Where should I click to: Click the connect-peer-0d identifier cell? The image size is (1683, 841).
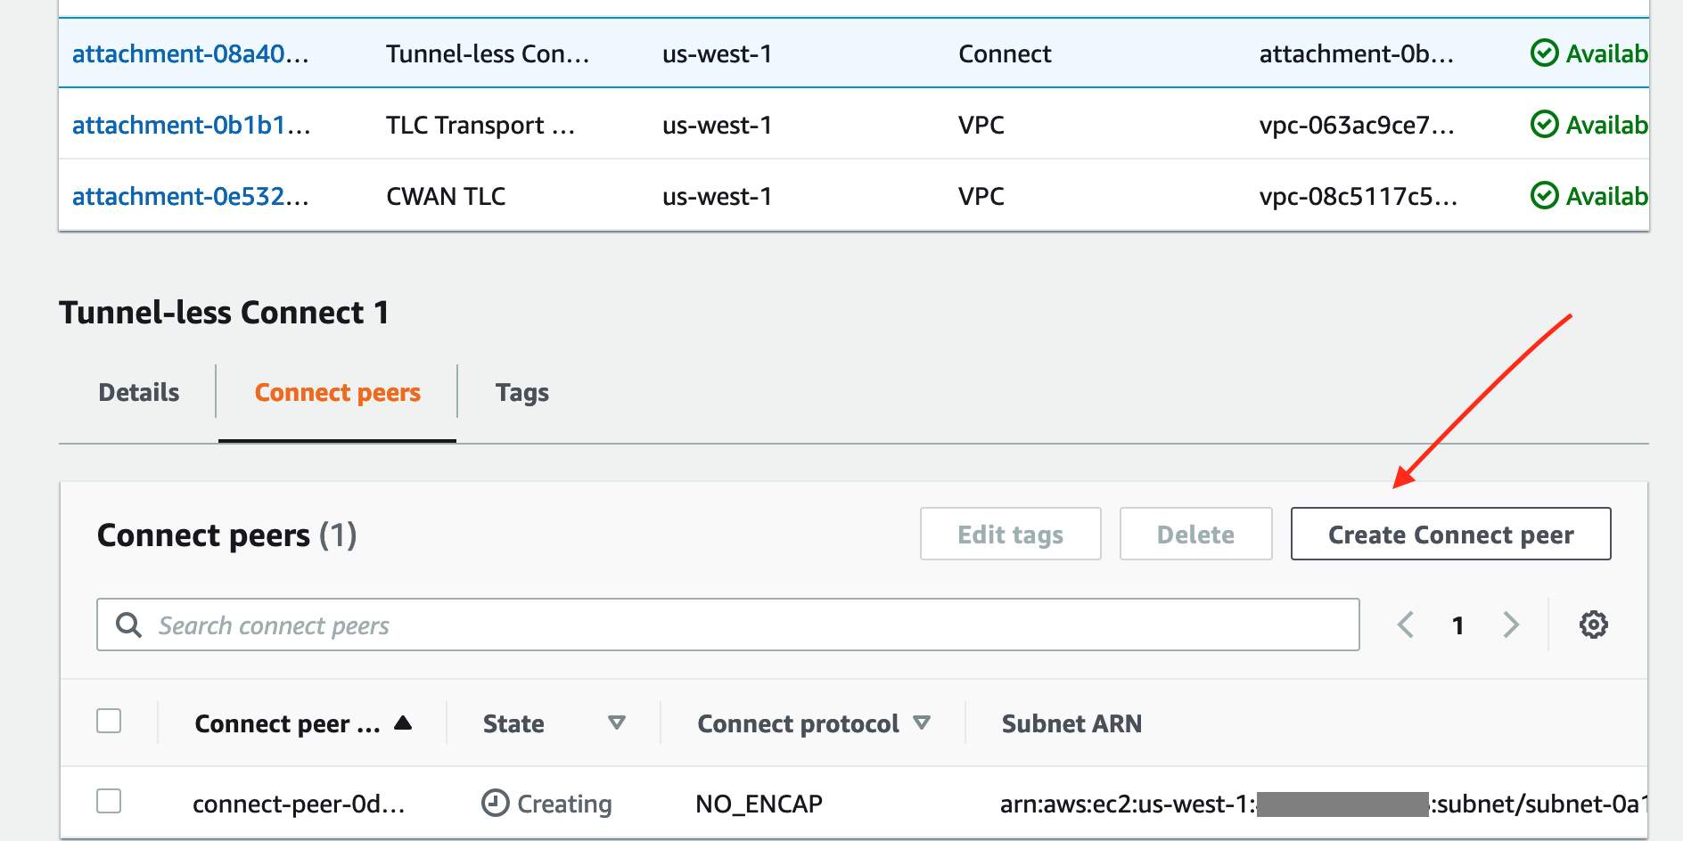point(299,804)
